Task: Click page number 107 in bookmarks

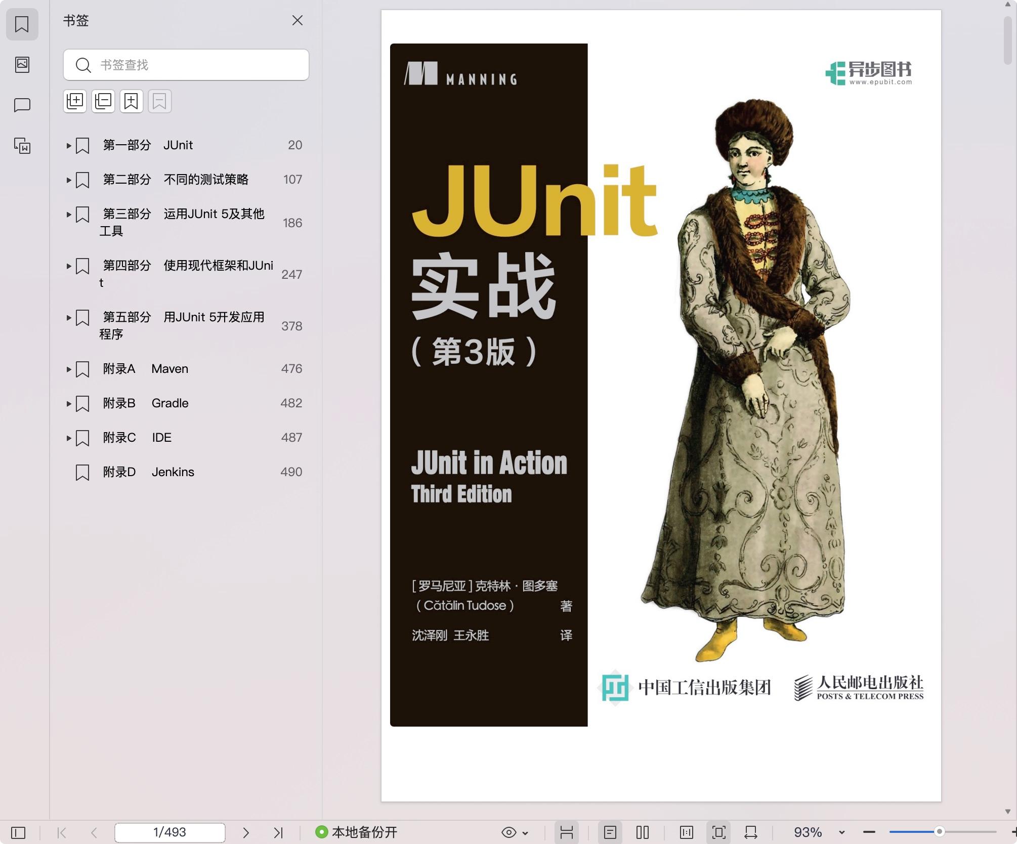Action: 292,180
